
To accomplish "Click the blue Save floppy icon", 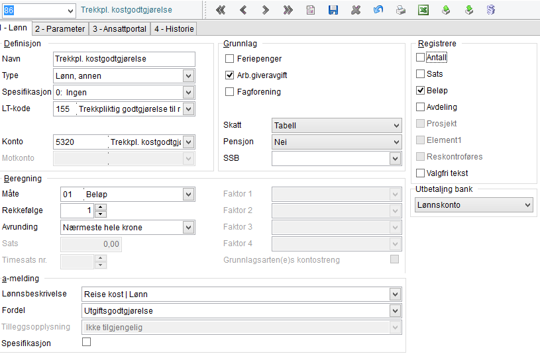I will click(333, 11).
